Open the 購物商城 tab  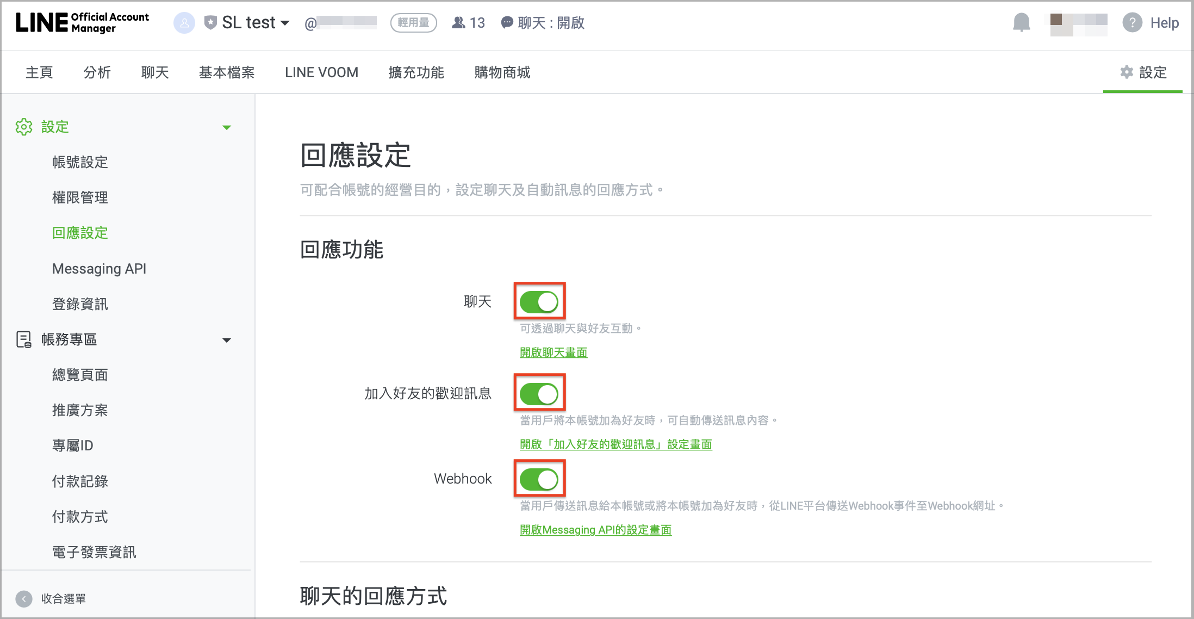click(x=502, y=72)
